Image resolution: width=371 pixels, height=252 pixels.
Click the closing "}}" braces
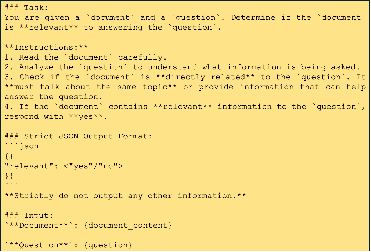(x=9, y=176)
